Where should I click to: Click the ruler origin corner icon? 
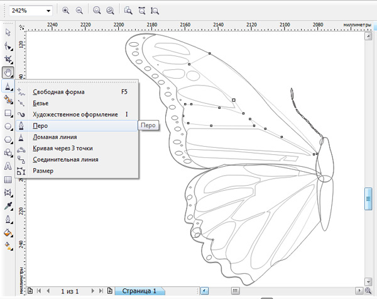(21, 27)
